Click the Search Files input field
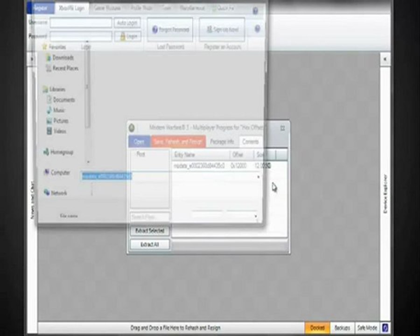 pos(150,217)
